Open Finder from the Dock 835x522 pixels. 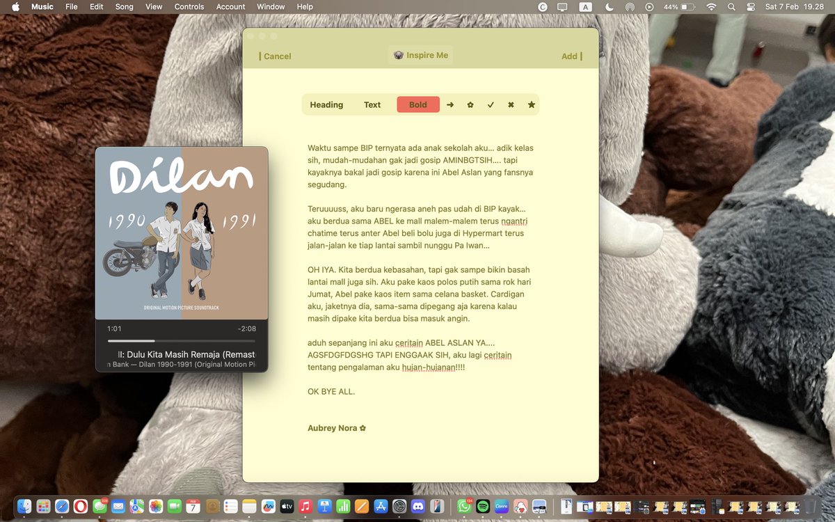24,507
